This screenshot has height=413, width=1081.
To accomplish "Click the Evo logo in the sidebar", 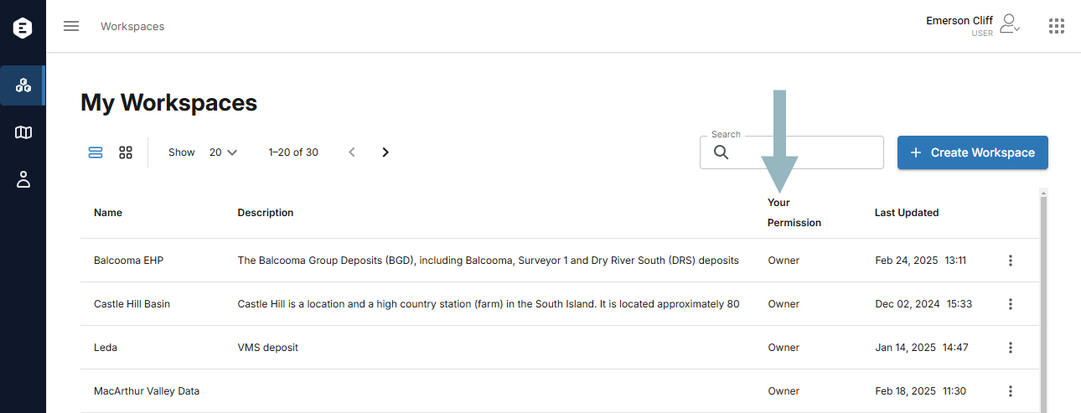I will click(23, 28).
